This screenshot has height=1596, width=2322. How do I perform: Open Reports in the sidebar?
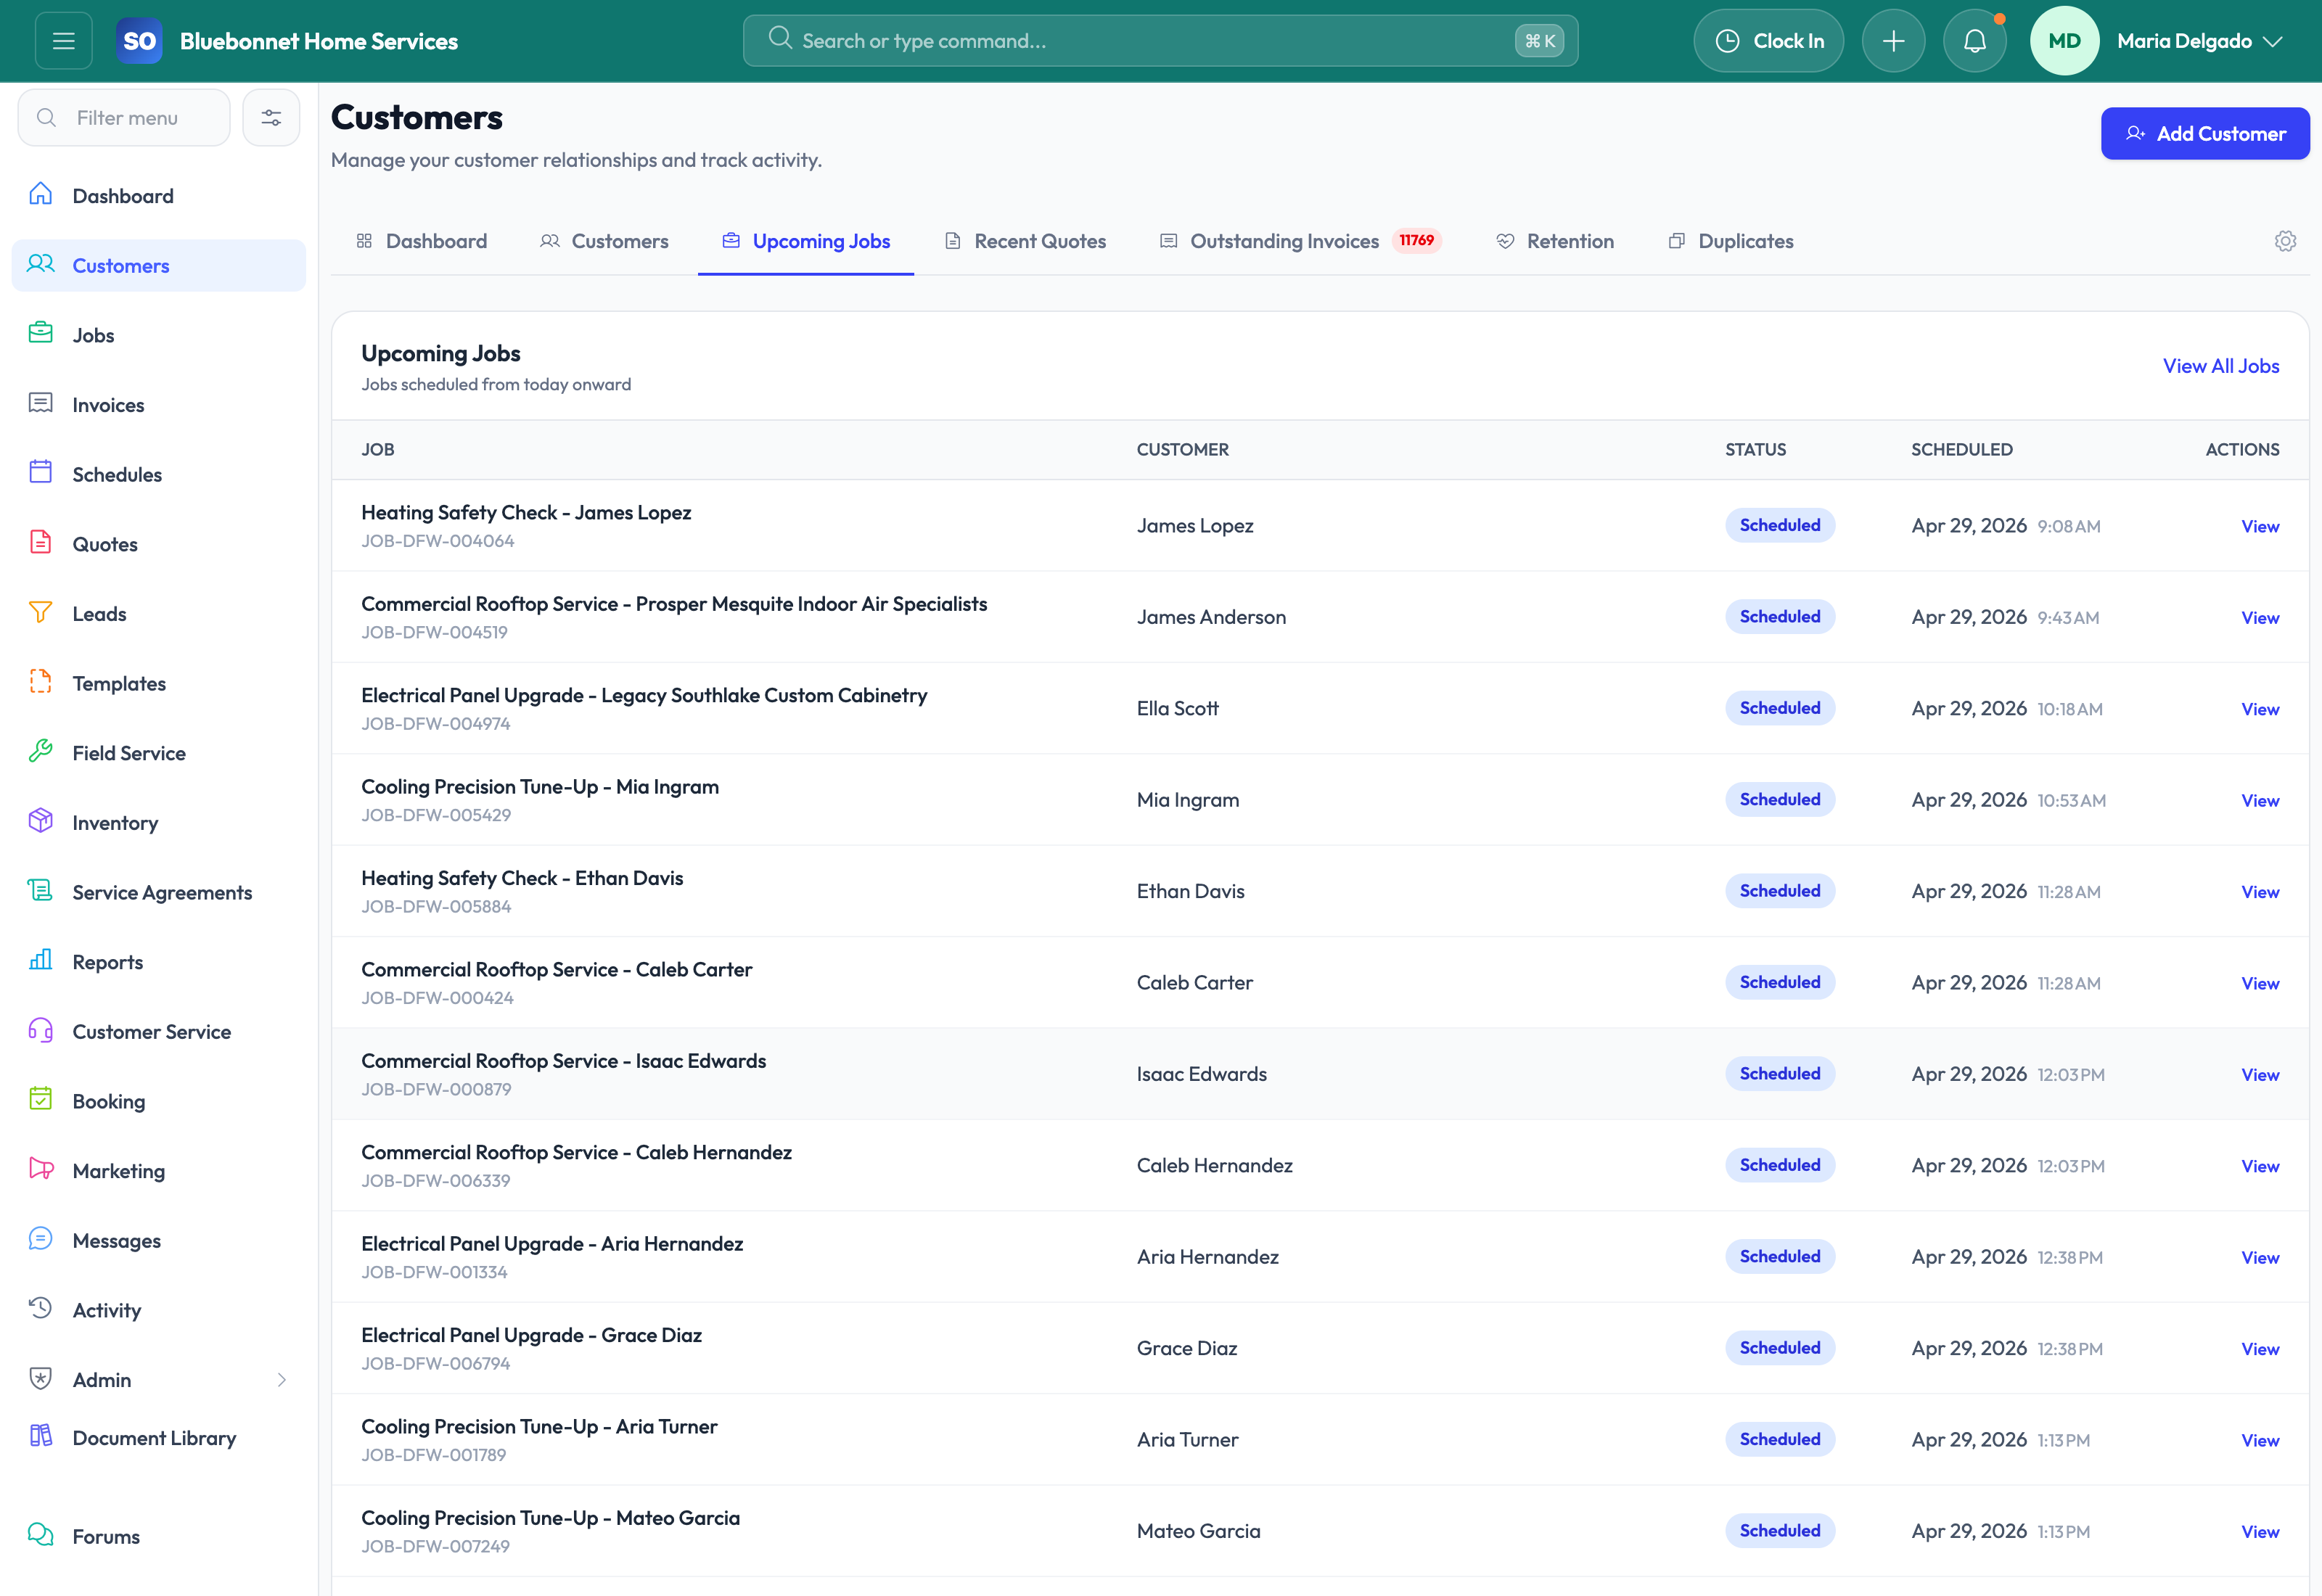pos(159,962)
